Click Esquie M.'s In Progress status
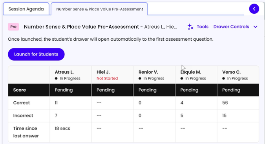Viewport: 265px width, 144px height. [x=193, y=78]
